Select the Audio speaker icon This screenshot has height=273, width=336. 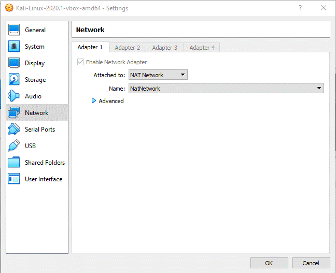pyautogui.click(x=14, y=96)
